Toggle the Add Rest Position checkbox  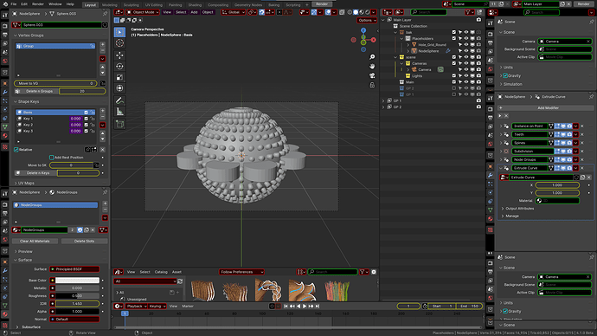[51, 158]
